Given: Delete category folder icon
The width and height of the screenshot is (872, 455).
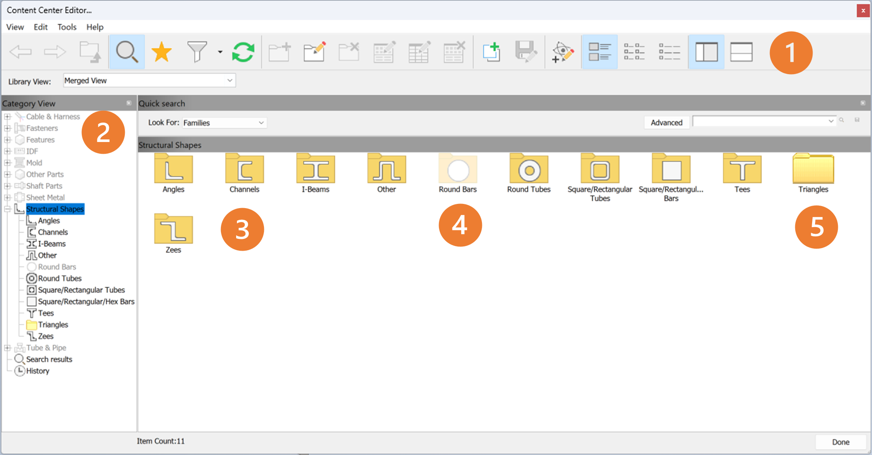Looking at the screenshot, I should click(349, 52).
